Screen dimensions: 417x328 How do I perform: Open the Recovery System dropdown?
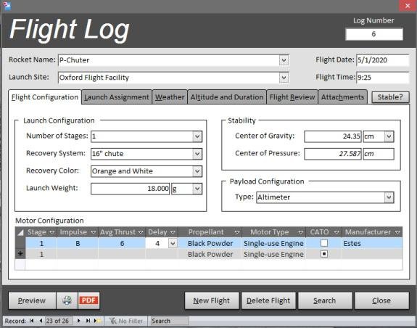coord(197,154)
